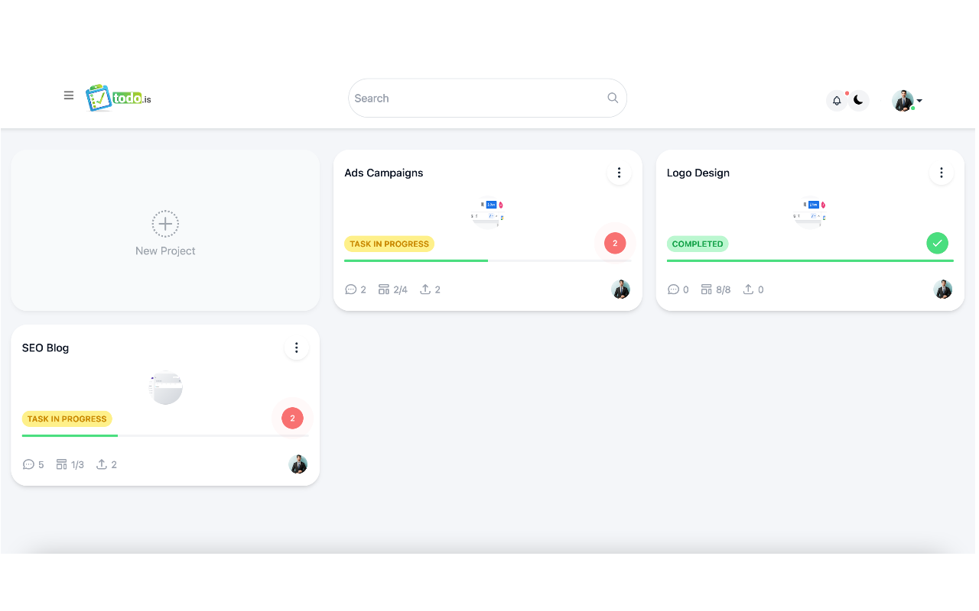Open the notifications bell
Image resolution: width=979 pixels, height=611 pixels.
click(836, 100)
